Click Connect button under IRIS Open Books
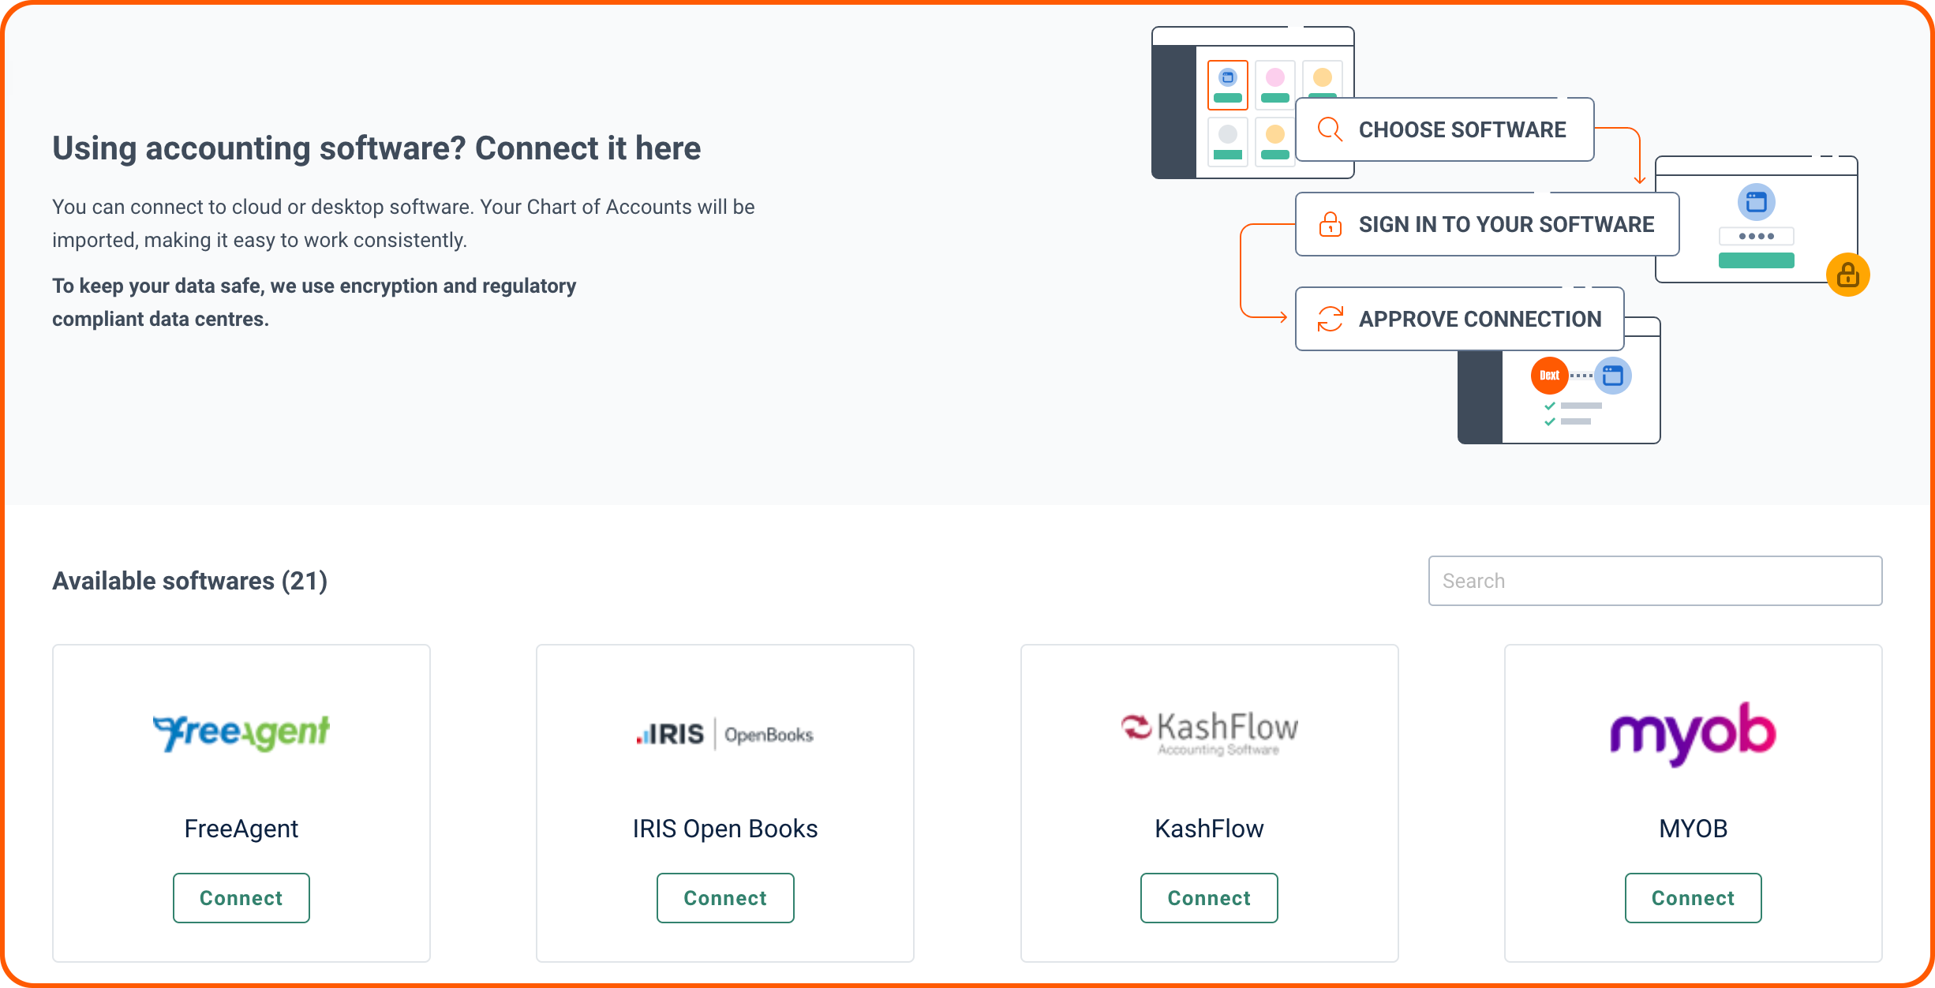Viewport: 1935px width, 988px height. (724, 897)
